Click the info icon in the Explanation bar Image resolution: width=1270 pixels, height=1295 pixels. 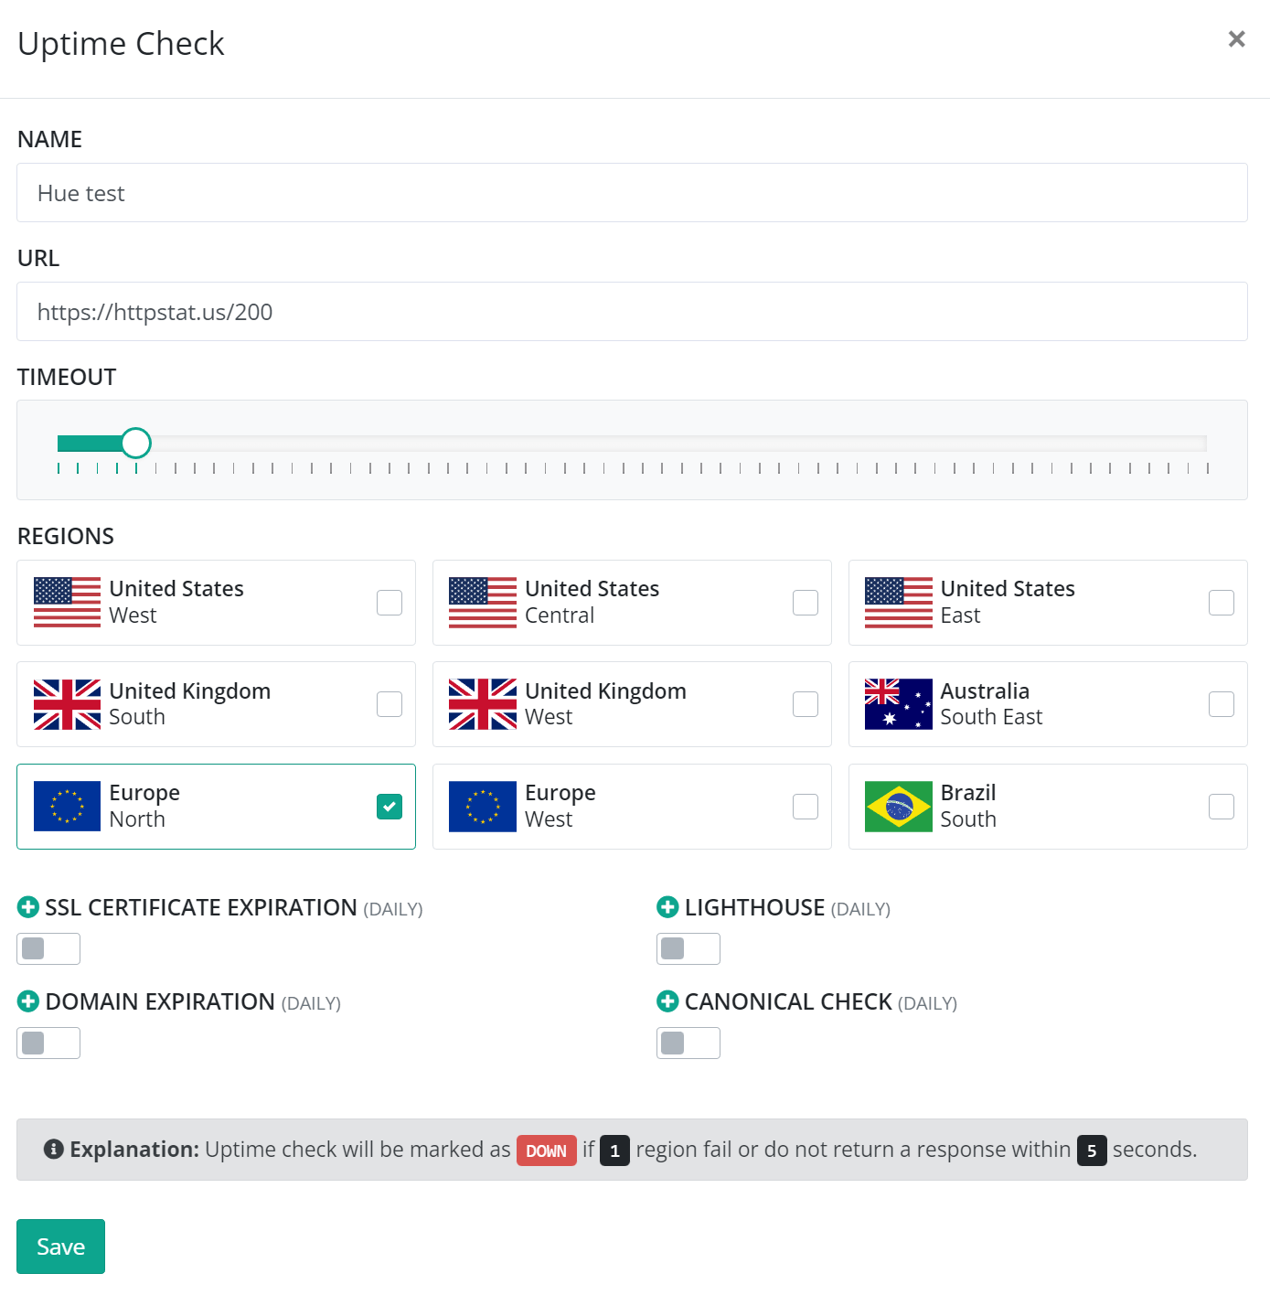53,1150
